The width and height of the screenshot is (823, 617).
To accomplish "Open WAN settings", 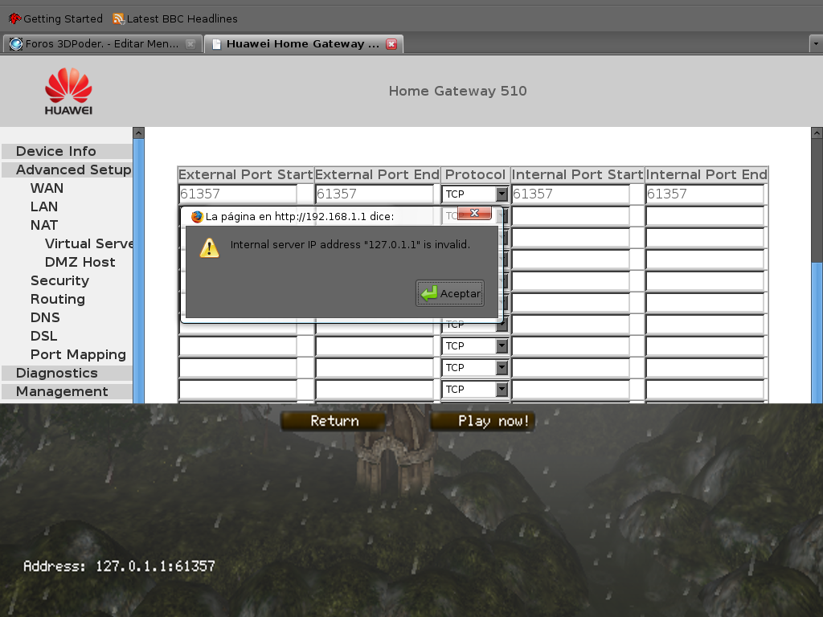I will pyautogui.click(x=47, y=188).
